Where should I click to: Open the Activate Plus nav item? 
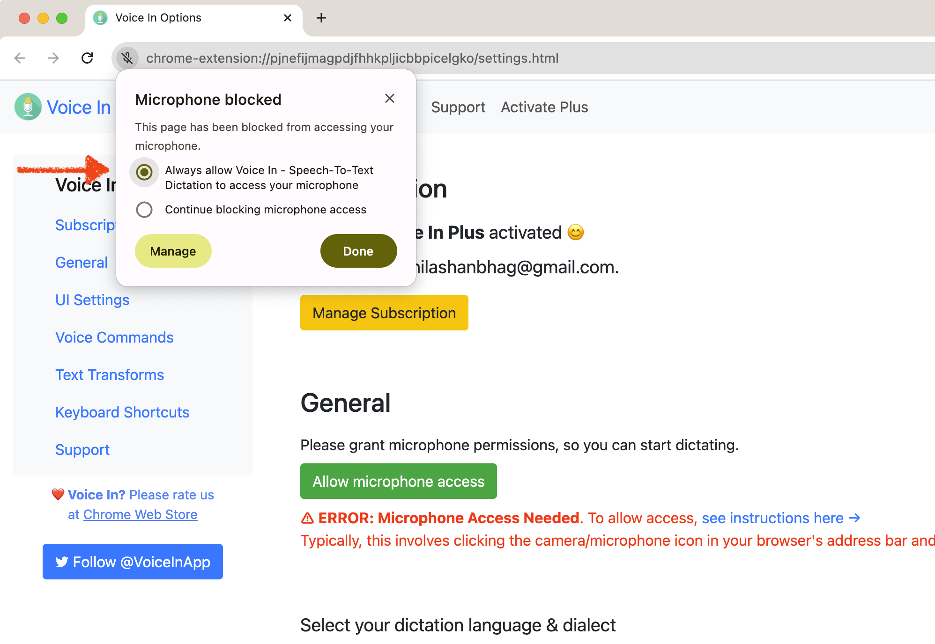point(544,107)
